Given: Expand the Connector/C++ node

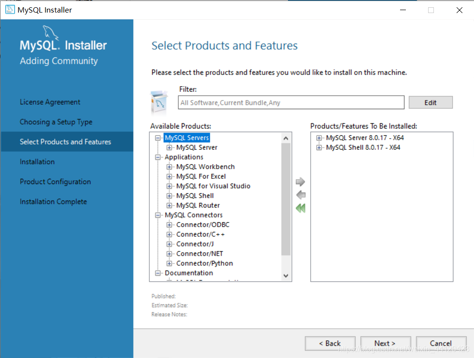Looking at the screenshot, I should point(169,235).
